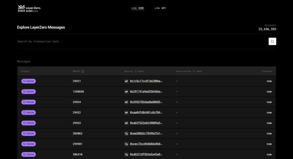The image size is (293, 159).
Task: Click the Destination Tx Hash column header
Action: tap(189, 71)
